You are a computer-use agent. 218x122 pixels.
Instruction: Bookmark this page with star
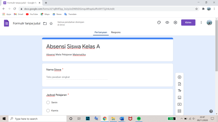point(197,9)
